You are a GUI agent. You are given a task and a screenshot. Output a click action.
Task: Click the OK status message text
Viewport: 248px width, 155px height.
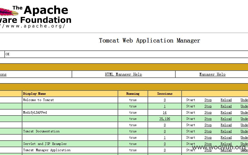point(7,54)
